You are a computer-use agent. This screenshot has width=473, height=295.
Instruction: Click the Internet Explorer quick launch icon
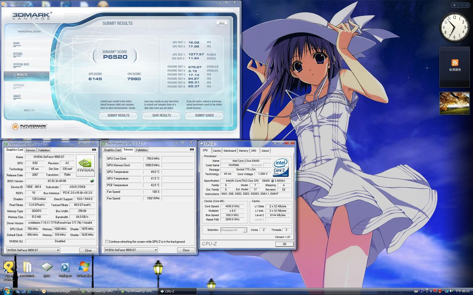[x=29, y=291]
